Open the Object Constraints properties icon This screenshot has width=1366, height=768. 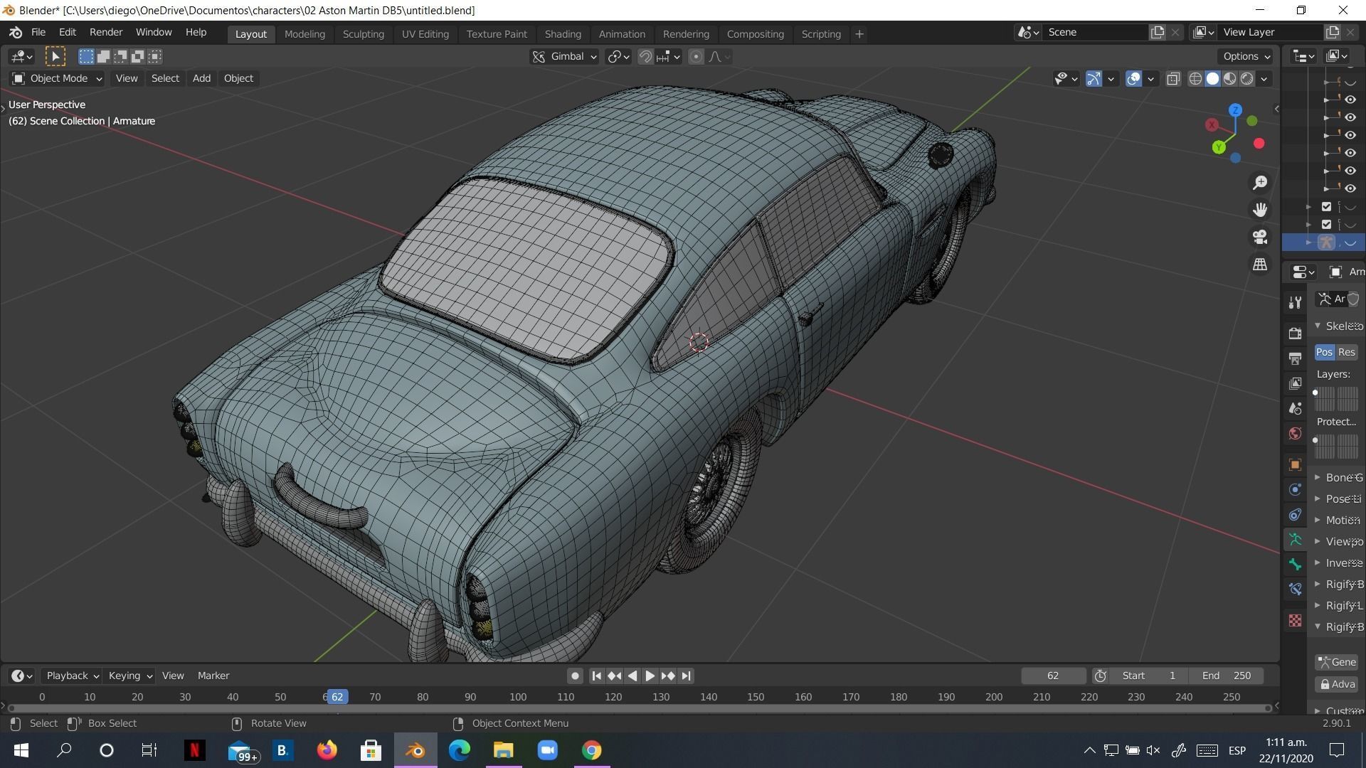coord(1295,514)
